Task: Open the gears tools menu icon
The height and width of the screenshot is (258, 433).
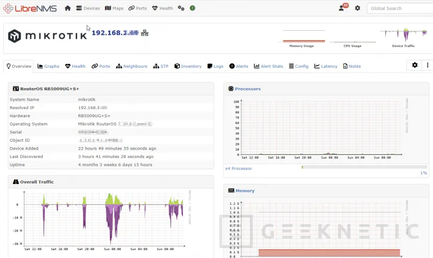Action: tap(181, 8)
